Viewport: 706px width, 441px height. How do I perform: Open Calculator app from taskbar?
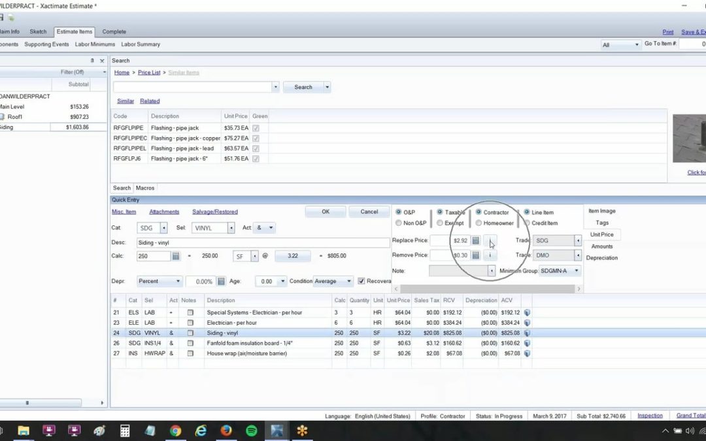click(x=125, y=431)
